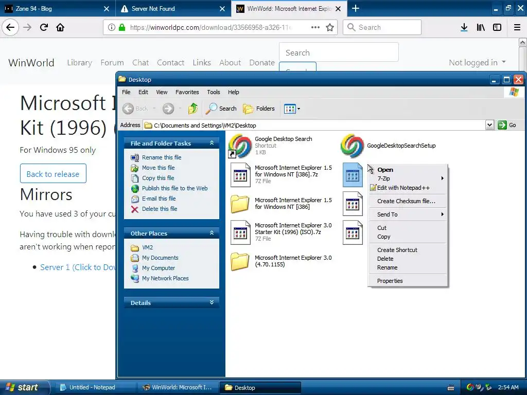Click the Firefox toolbar Search box

tap(382, 27)
